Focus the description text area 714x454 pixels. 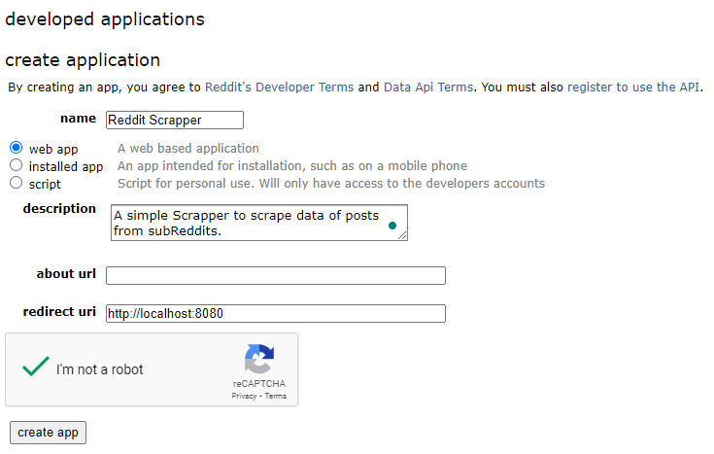point(259,223)
